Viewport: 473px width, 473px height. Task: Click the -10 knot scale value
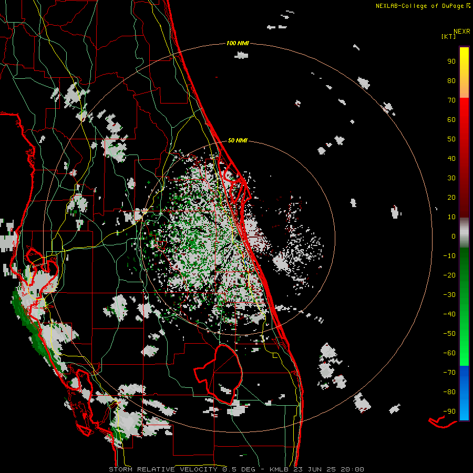pyautogui.click(x=449, y=256)
